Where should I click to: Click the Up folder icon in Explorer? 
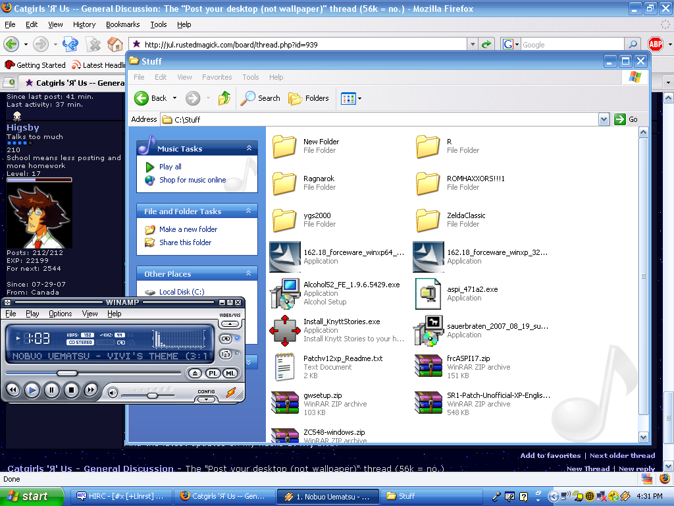point(224,98)
